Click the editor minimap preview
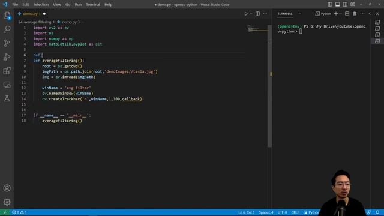This screenshot has height=216, width=384. click(257, 29)
